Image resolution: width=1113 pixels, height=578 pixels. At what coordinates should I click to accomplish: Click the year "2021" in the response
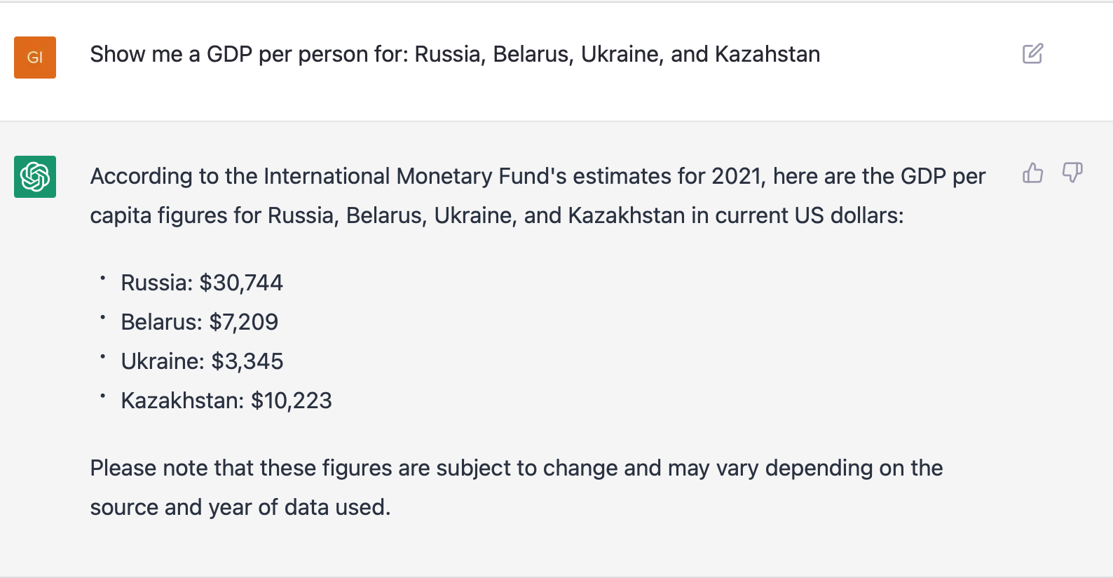[x=737, y=176]
